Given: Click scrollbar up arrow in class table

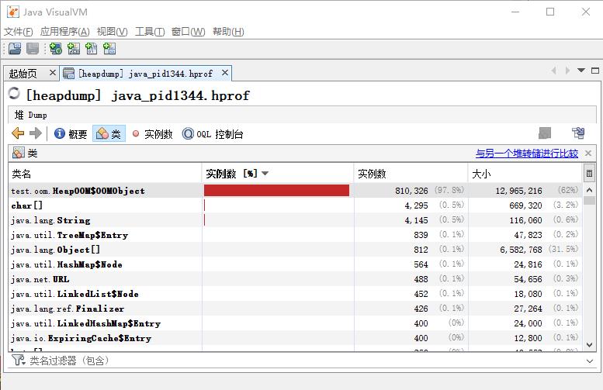Looking at the screenshot, I should coord(589,190).
